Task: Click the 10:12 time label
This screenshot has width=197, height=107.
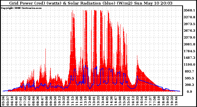Action: click(59, 101)
